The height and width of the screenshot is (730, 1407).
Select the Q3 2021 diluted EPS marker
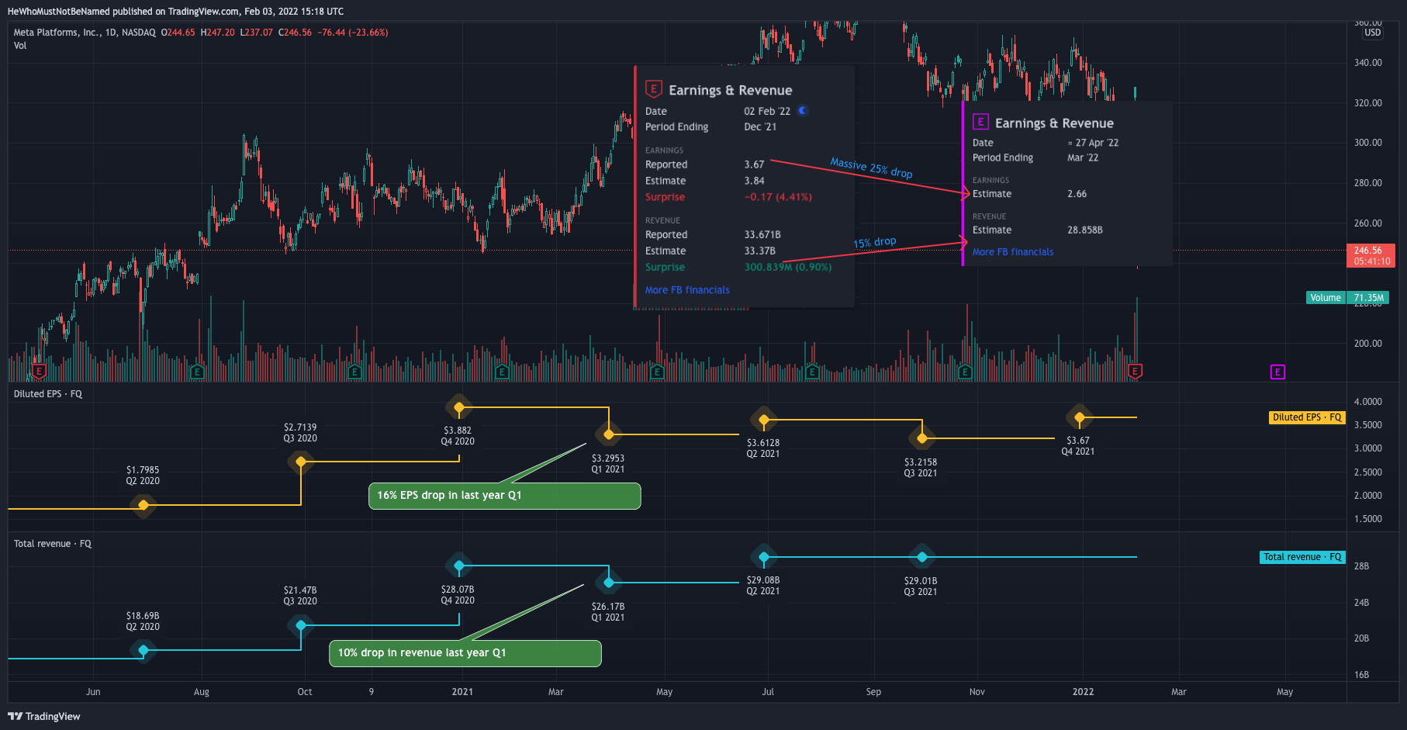pos(921,438)
